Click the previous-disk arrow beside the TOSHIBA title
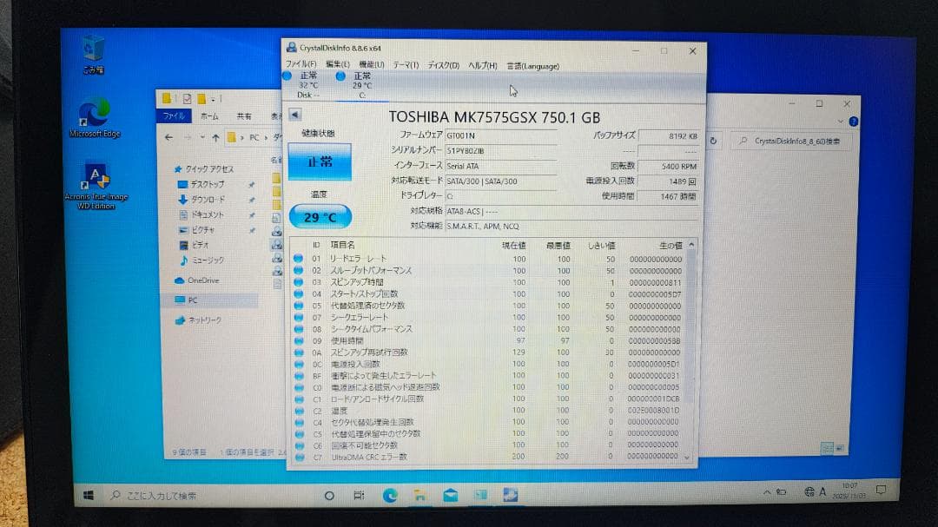The height and width of the screenshot is (527, 938). pyautogui.click(x=294, y=114)
